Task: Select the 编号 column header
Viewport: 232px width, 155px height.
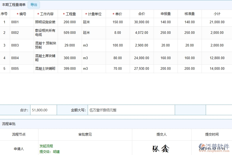Action: tap(22, 14)
